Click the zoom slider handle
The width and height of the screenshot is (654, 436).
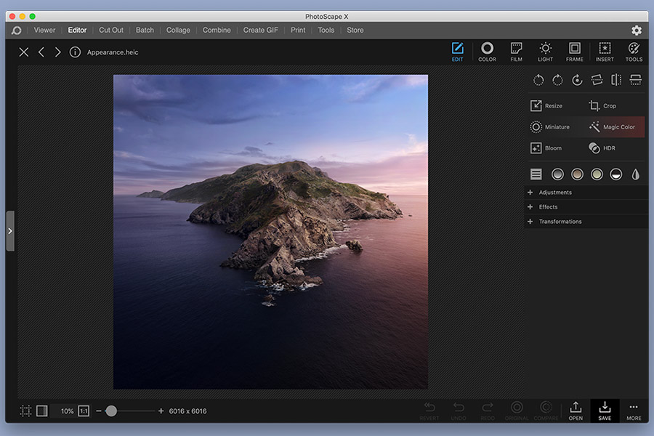tap(111, 411)
